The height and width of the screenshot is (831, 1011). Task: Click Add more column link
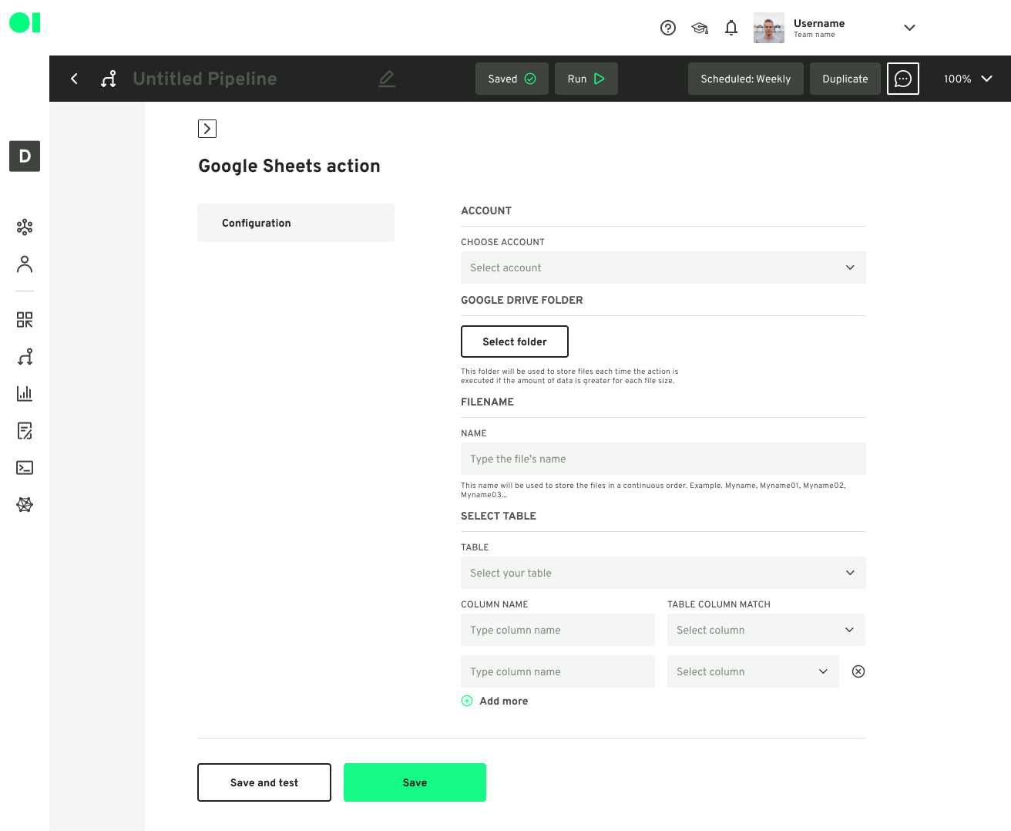click(495, 701)
